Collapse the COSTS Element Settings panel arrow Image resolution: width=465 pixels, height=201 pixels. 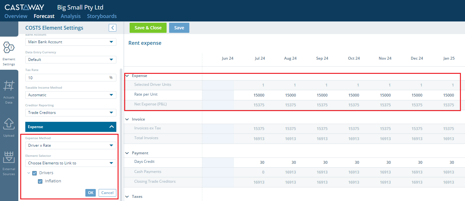pyautogui.click(x=113, y=28)
